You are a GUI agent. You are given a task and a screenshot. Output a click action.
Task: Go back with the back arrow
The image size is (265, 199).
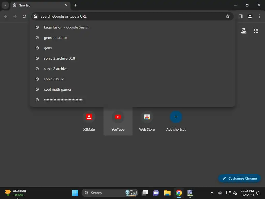click(x=6, y=16)
